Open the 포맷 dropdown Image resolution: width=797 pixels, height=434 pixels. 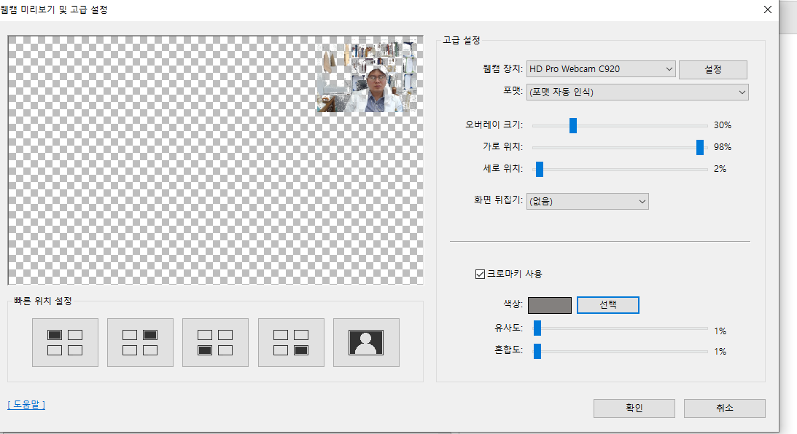click(637, 92)
